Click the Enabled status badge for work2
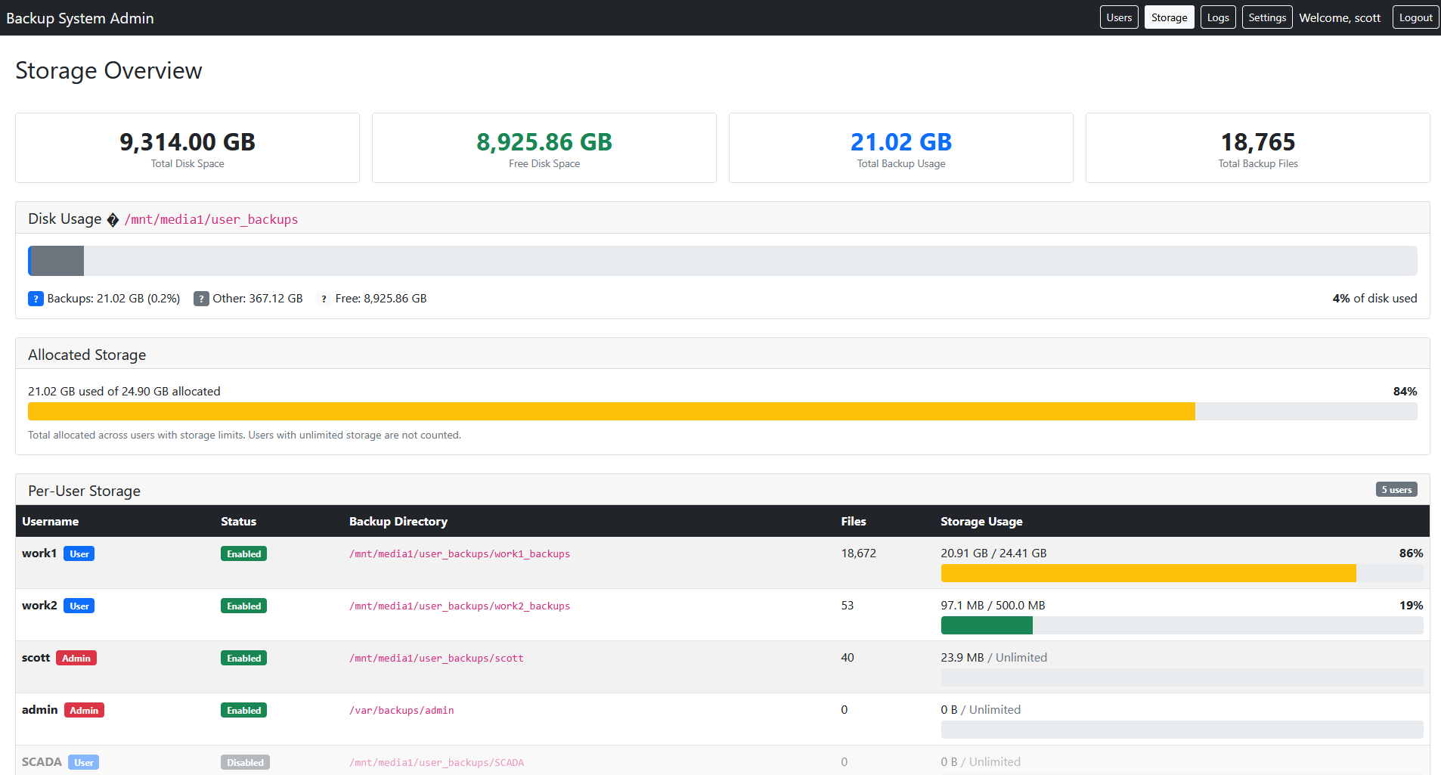This screenshot has height=775, width=1441. coord(243,606)
